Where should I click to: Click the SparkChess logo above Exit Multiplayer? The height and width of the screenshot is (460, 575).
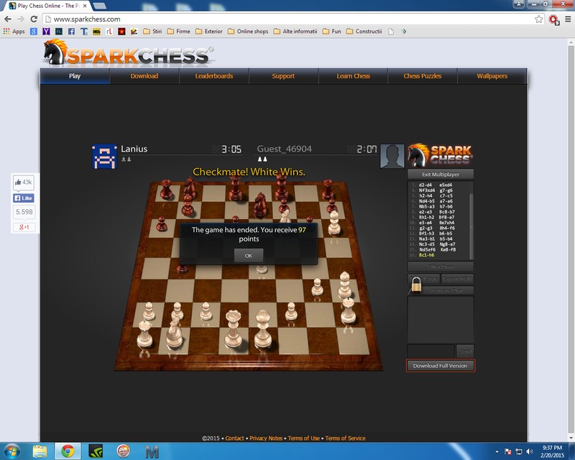[441, 155]
